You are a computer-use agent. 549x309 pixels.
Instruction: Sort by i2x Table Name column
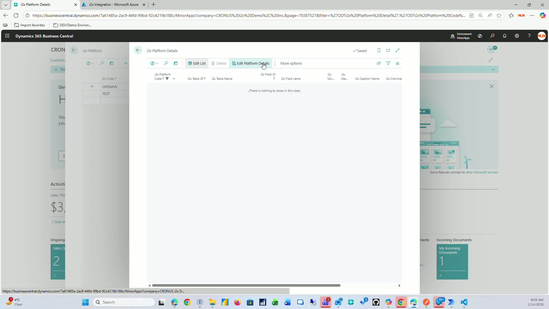pos(222,79)
